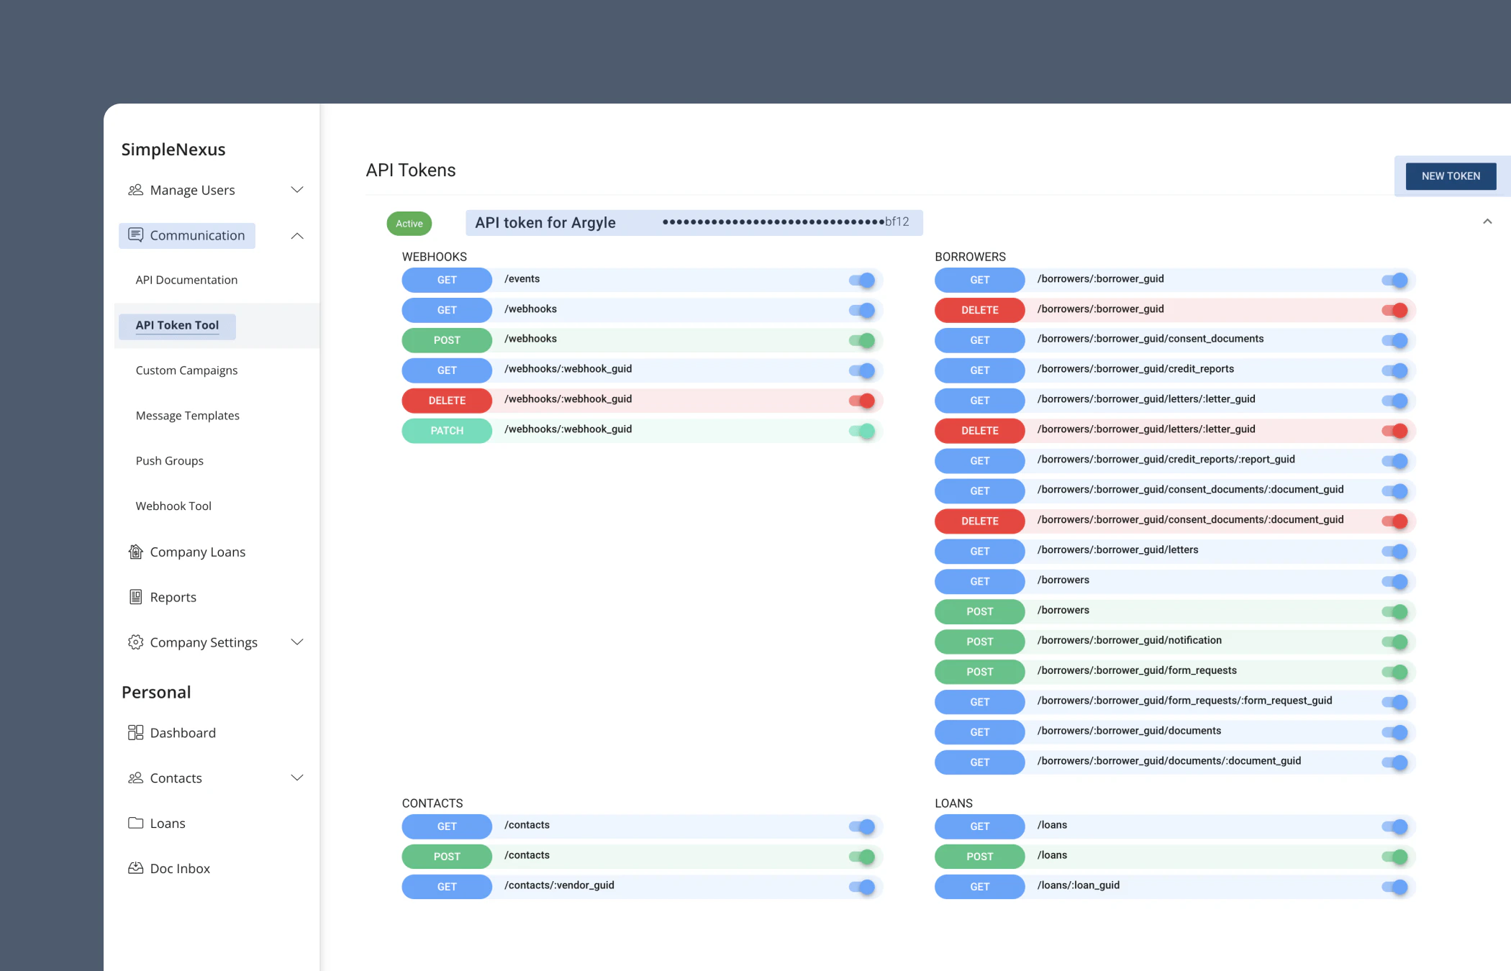Disable the POST /loans permission
Image resolution: width=1511 pixels, height=971 pixels.
(1394, 856)
